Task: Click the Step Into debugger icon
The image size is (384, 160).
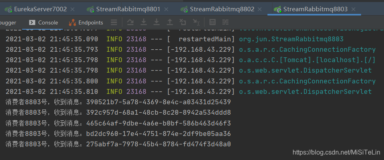Action: pos(144,22)
